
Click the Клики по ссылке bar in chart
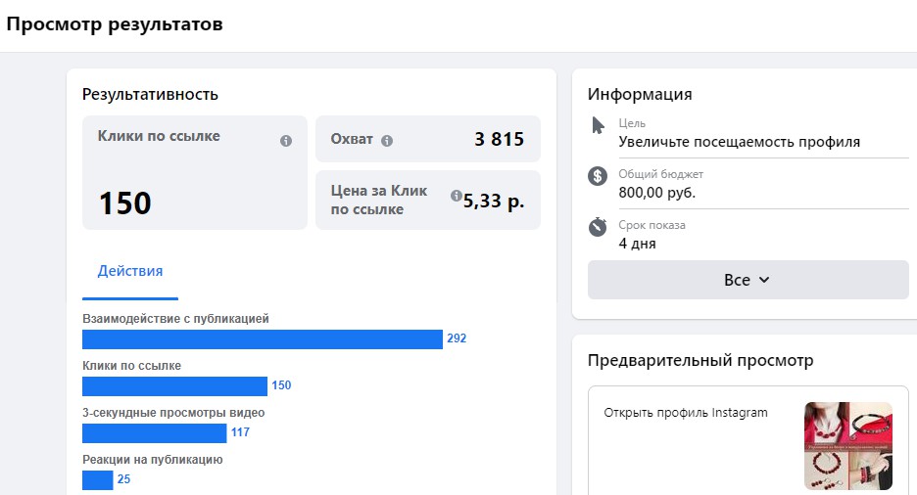174,386
